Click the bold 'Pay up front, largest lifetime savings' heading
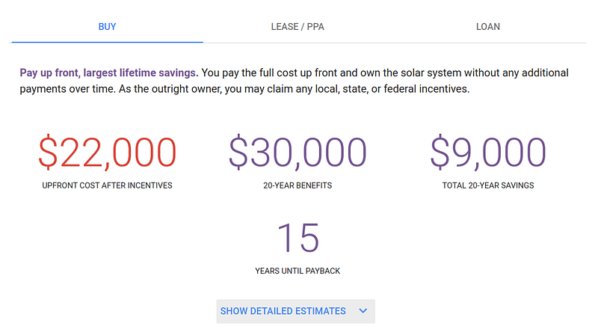Viewport: 598px width, 332px height. tap(109, 73)
